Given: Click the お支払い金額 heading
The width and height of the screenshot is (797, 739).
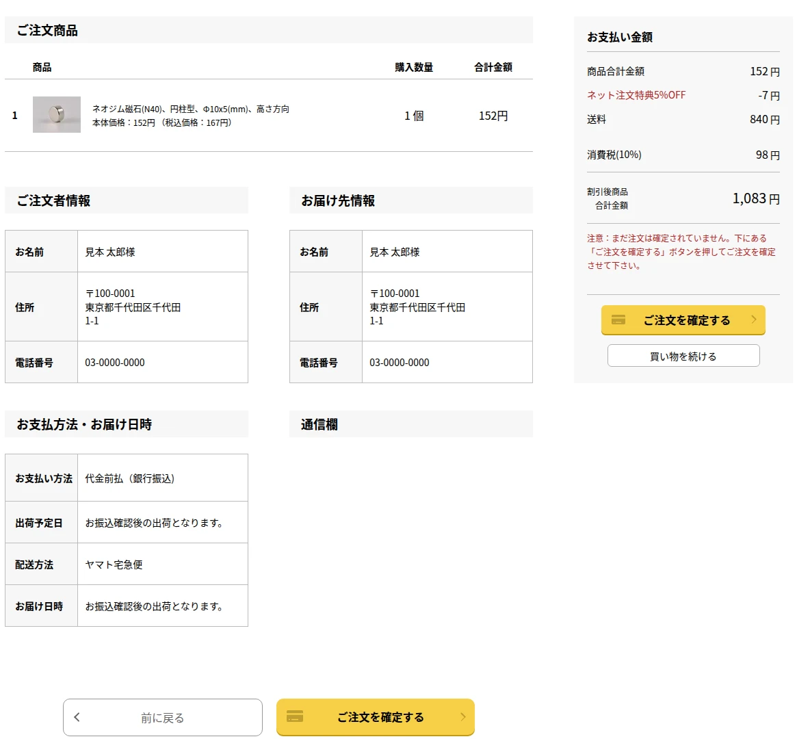Looking at the screenshot, I should (620, 37).
